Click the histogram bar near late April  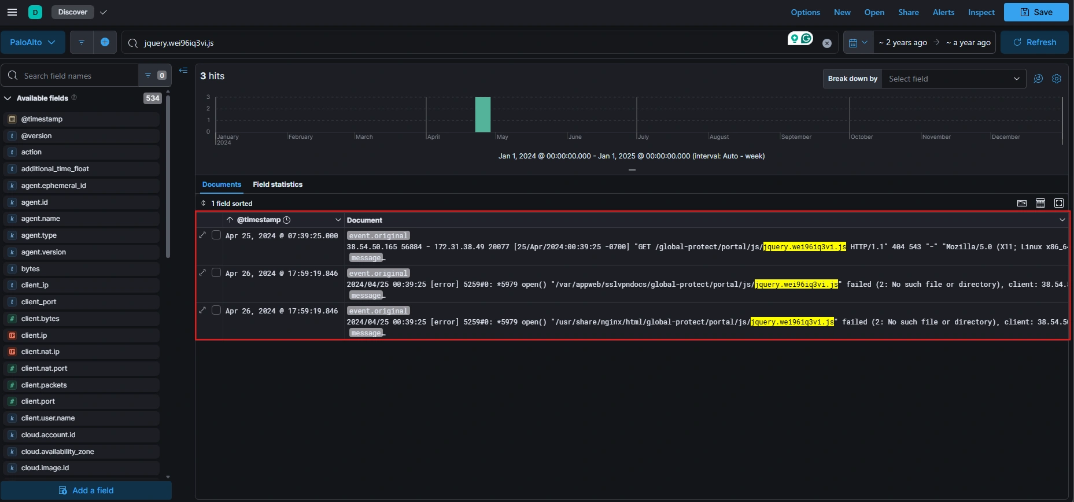pos(483,115)
